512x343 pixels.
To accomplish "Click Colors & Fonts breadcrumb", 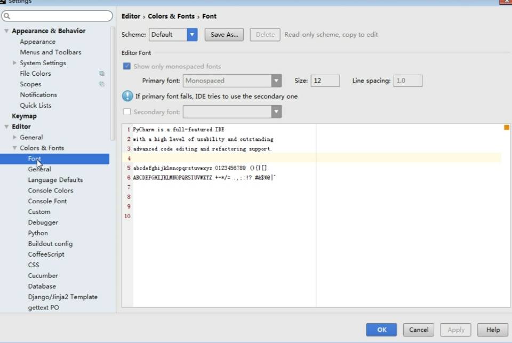I will point(171,17).
